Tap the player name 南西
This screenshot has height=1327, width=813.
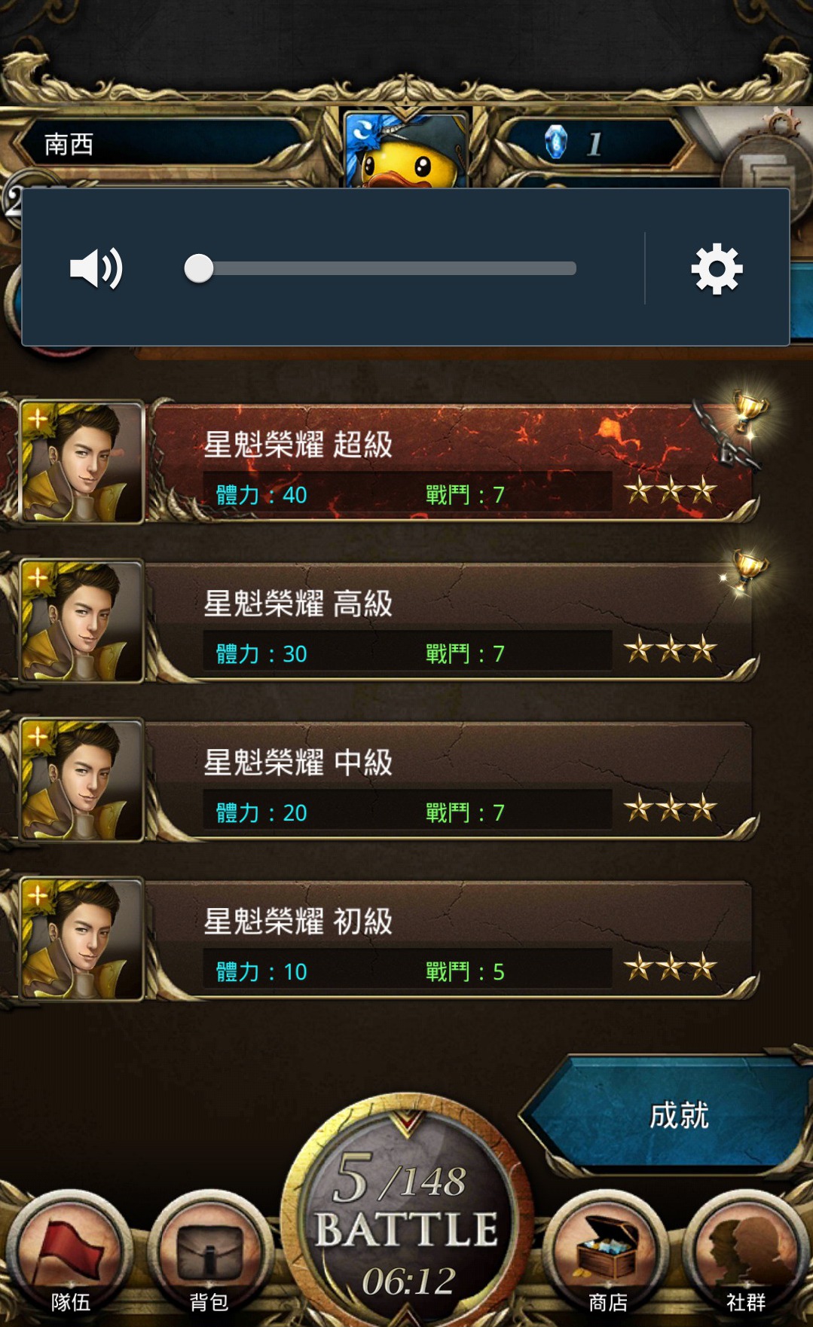69,143
